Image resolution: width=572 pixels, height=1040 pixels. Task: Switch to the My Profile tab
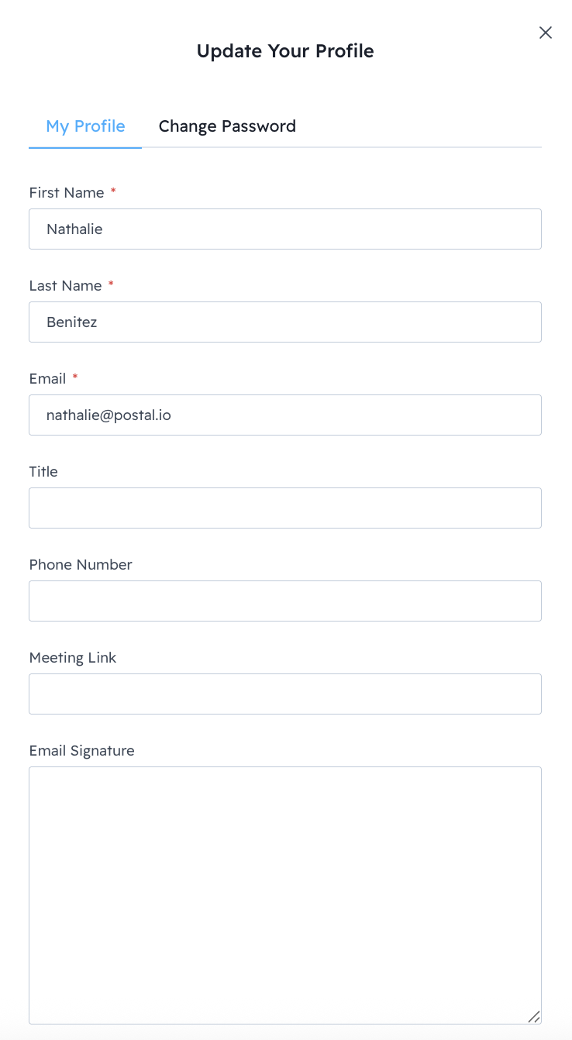coord(85,126)
